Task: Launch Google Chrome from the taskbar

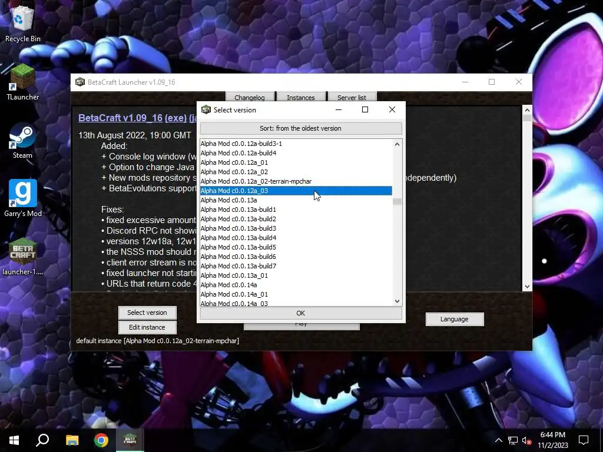Action: 101,440
